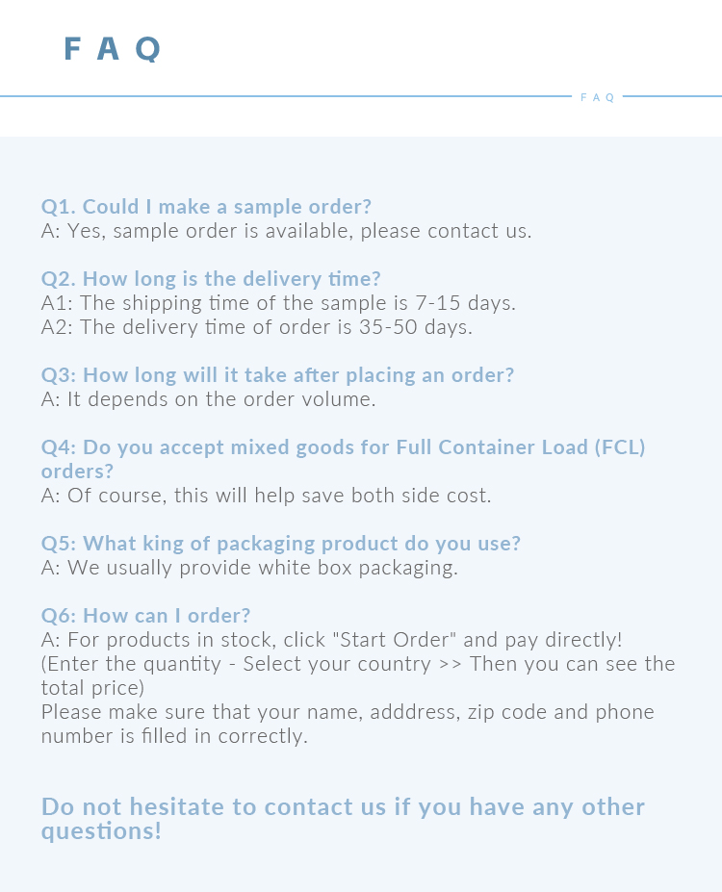Screen dimensions: 722x892
Task: Click the answer "It depends on the order volume"
Action: point(208,399)
